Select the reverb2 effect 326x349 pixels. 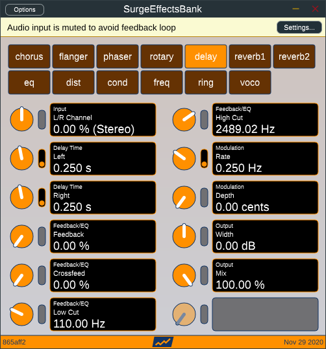click(x=294, y=56)
